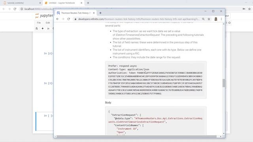Screen dimensions: 253x142
Task: Go back in the Refinitiv browser window
Action: point(58,19)
